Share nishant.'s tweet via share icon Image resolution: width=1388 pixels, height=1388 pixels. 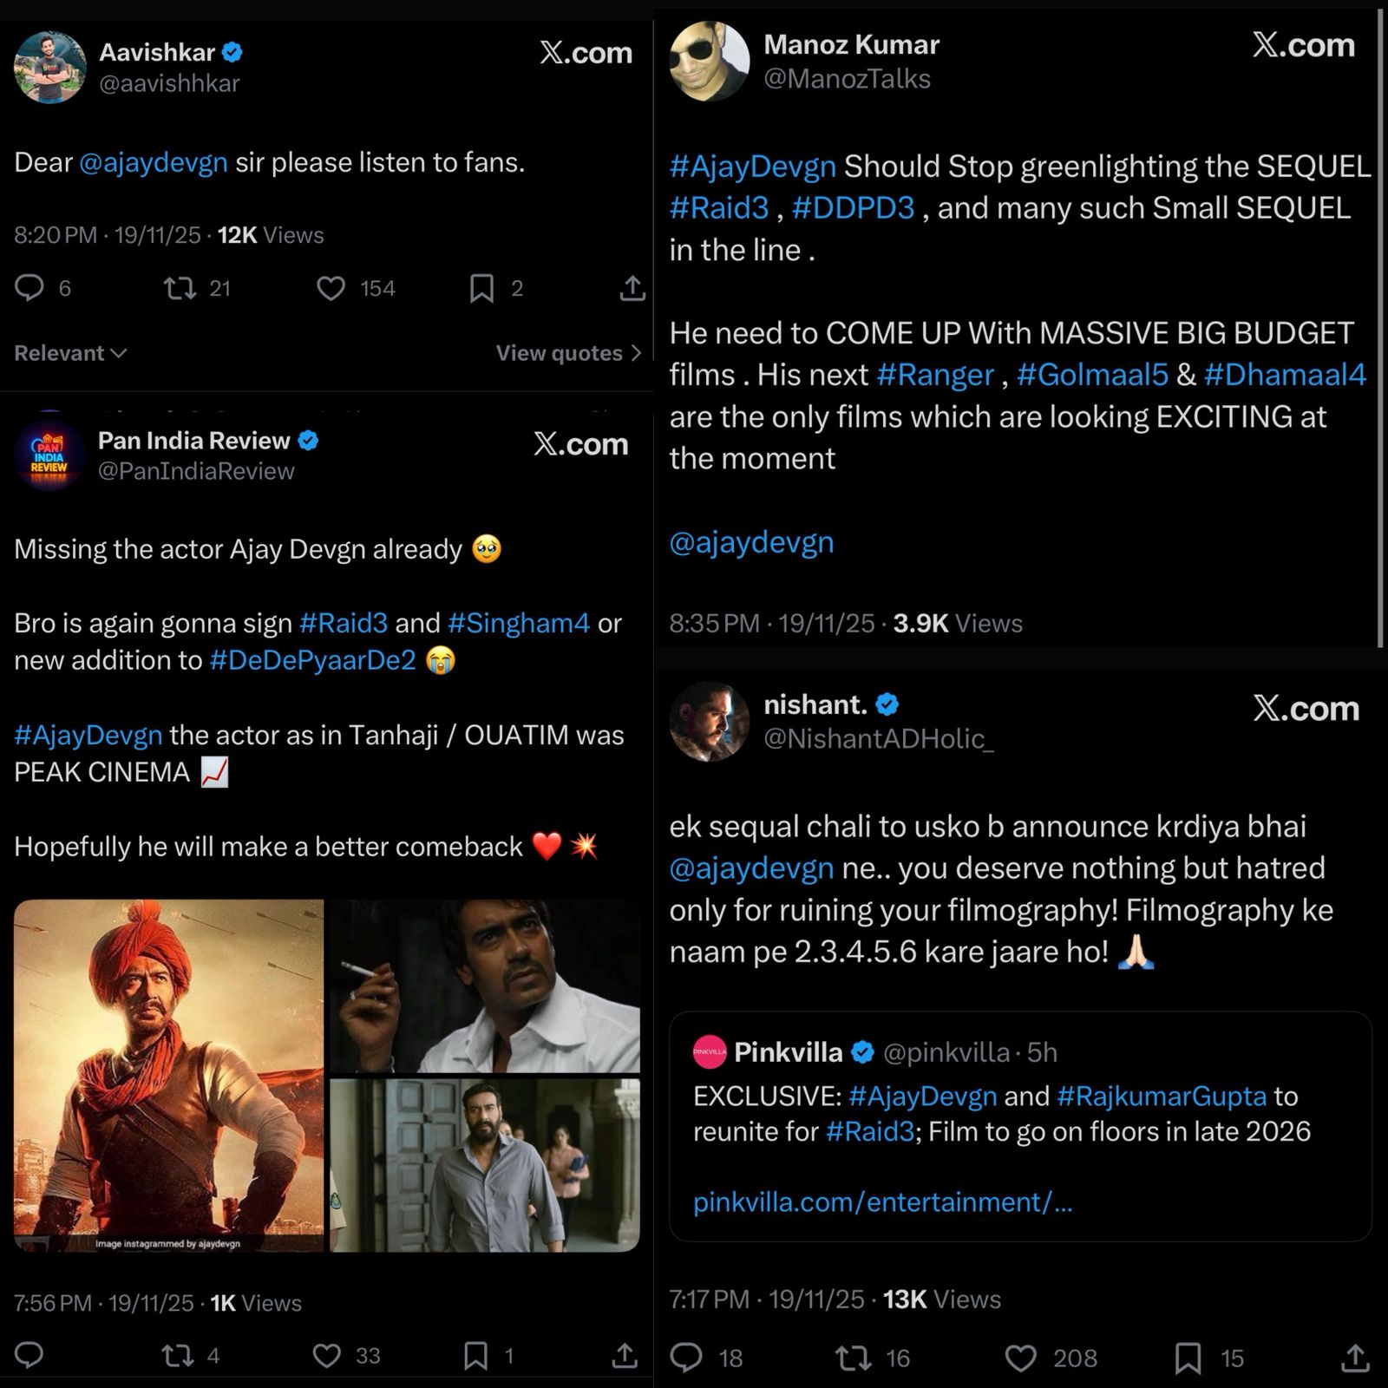point(1355,1358)
